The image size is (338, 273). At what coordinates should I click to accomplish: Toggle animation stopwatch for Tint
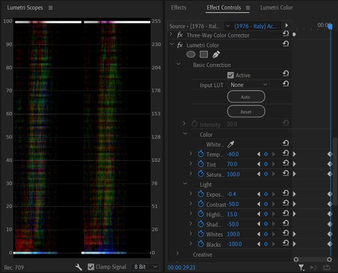201,164
